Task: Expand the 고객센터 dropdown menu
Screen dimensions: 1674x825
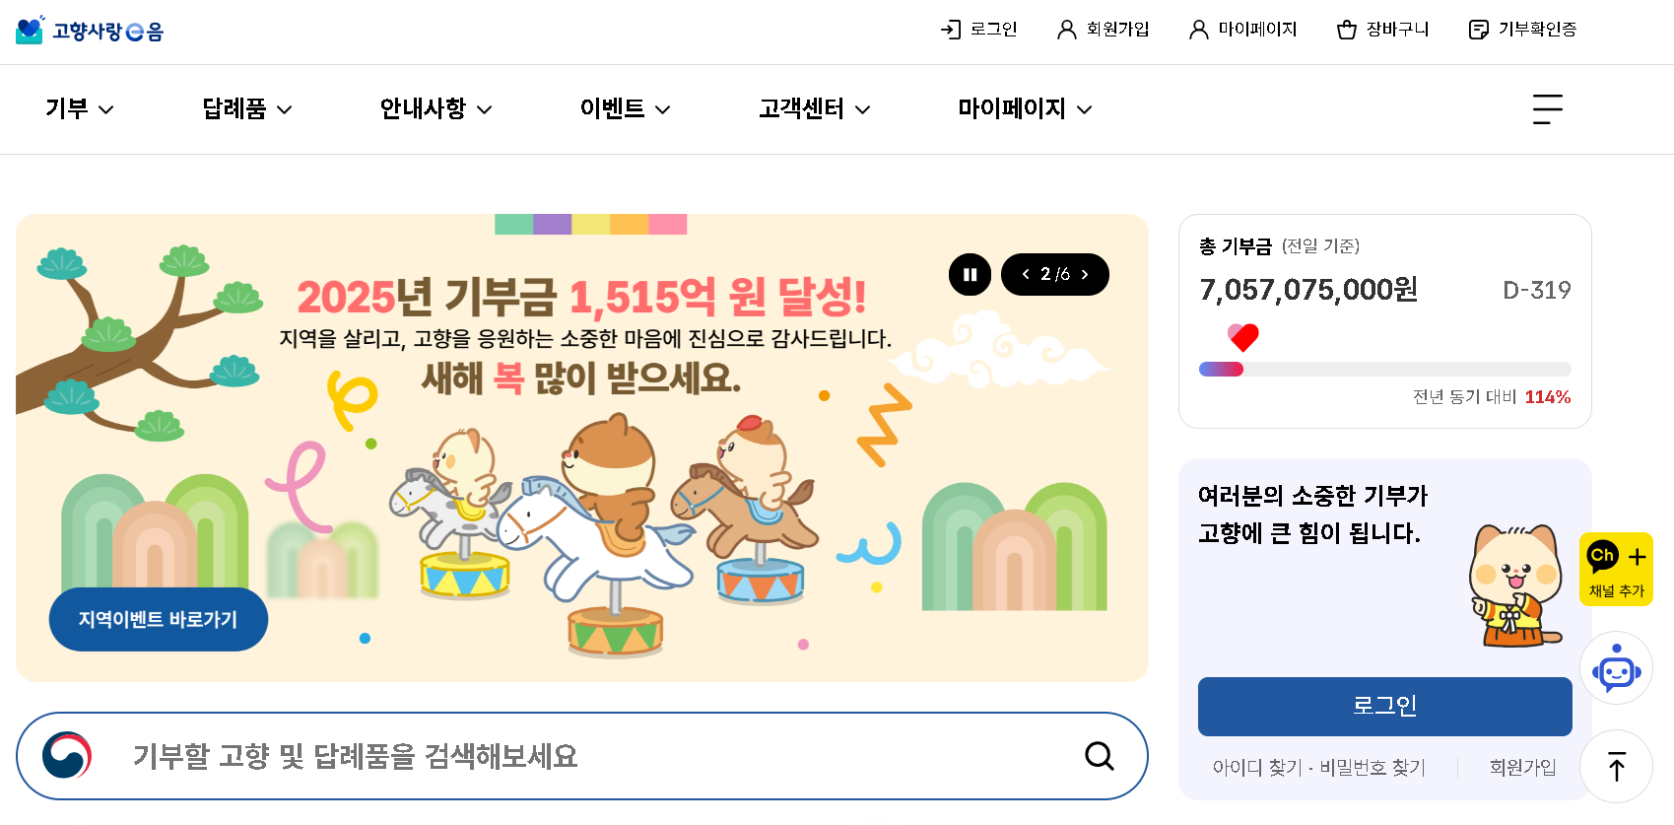Action: tap(813, 109)
